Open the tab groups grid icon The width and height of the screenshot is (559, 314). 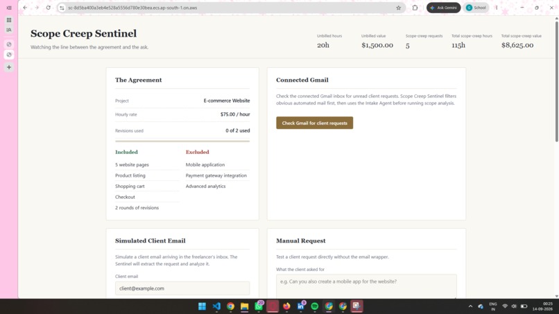pos(9,20)
